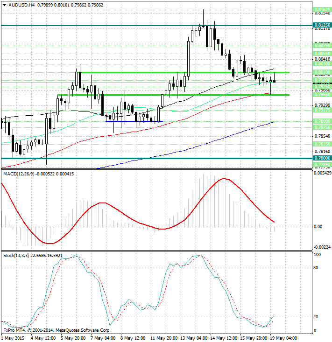Click the 0.77850 green price label

click(x=322, y=165)
